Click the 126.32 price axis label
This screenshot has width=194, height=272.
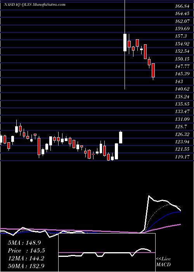pyautogui.click(x=182, y=134)
